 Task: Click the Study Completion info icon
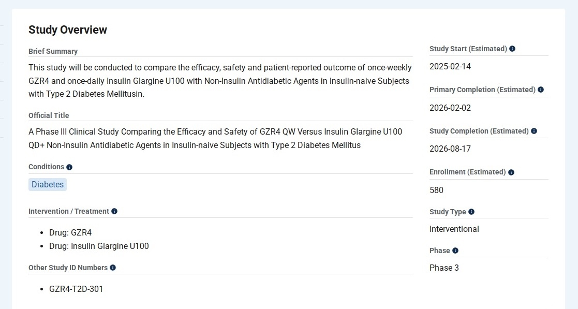534,131
